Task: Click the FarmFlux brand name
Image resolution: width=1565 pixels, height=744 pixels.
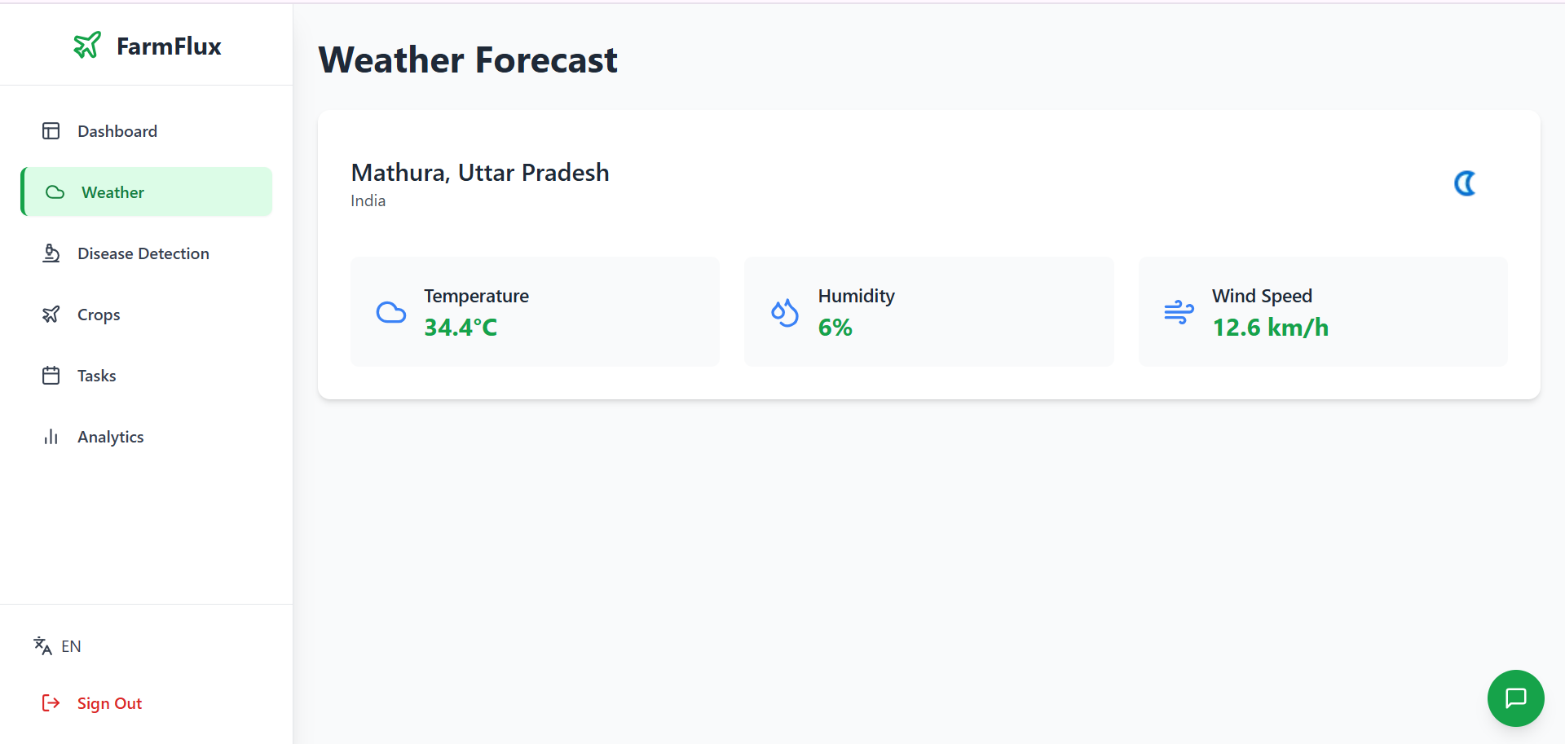Action: click(169, 46)
